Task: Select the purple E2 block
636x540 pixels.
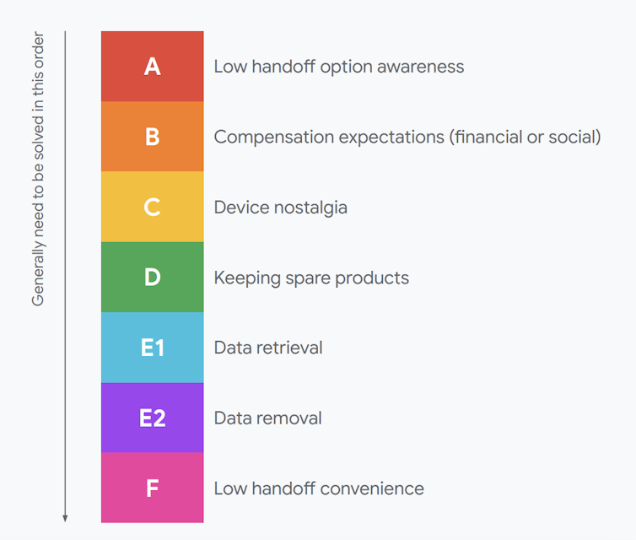Action: click(152, 418)
